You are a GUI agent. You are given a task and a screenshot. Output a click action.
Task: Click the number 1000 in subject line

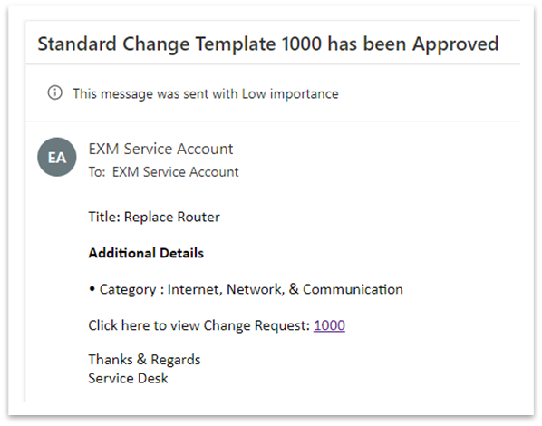[302, 44]
